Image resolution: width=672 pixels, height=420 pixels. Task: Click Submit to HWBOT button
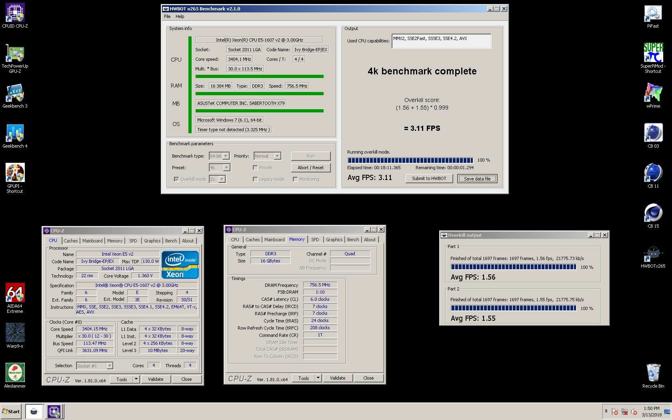coord(429,178)
